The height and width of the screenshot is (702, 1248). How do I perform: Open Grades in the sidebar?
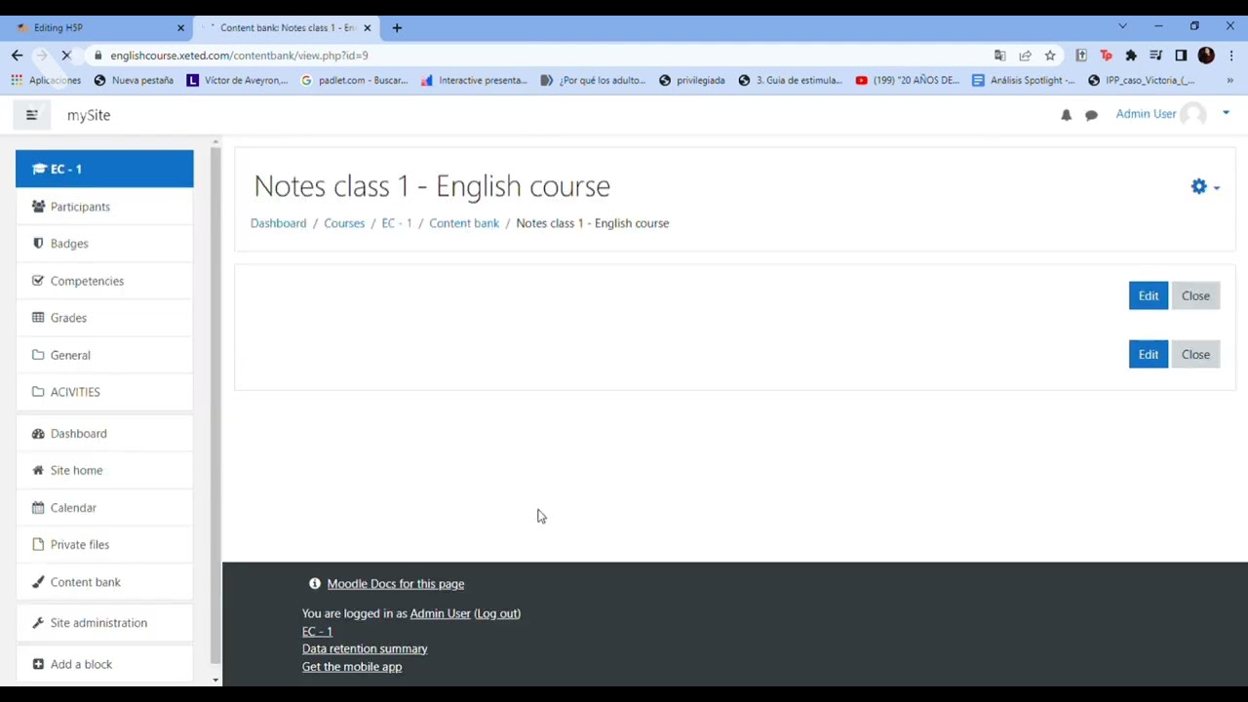104,318
